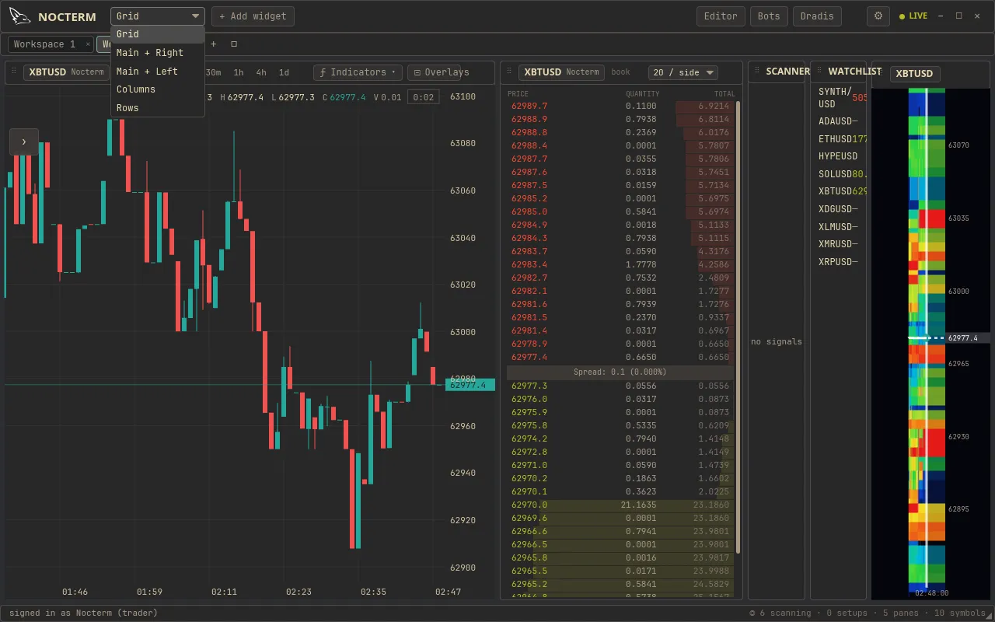Select the Grid layout option
This screenshot has width=995, height=622.
coord(158,34)
